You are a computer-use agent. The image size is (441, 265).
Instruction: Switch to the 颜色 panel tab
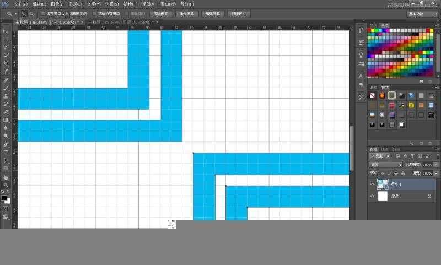[x=373, y=25]
